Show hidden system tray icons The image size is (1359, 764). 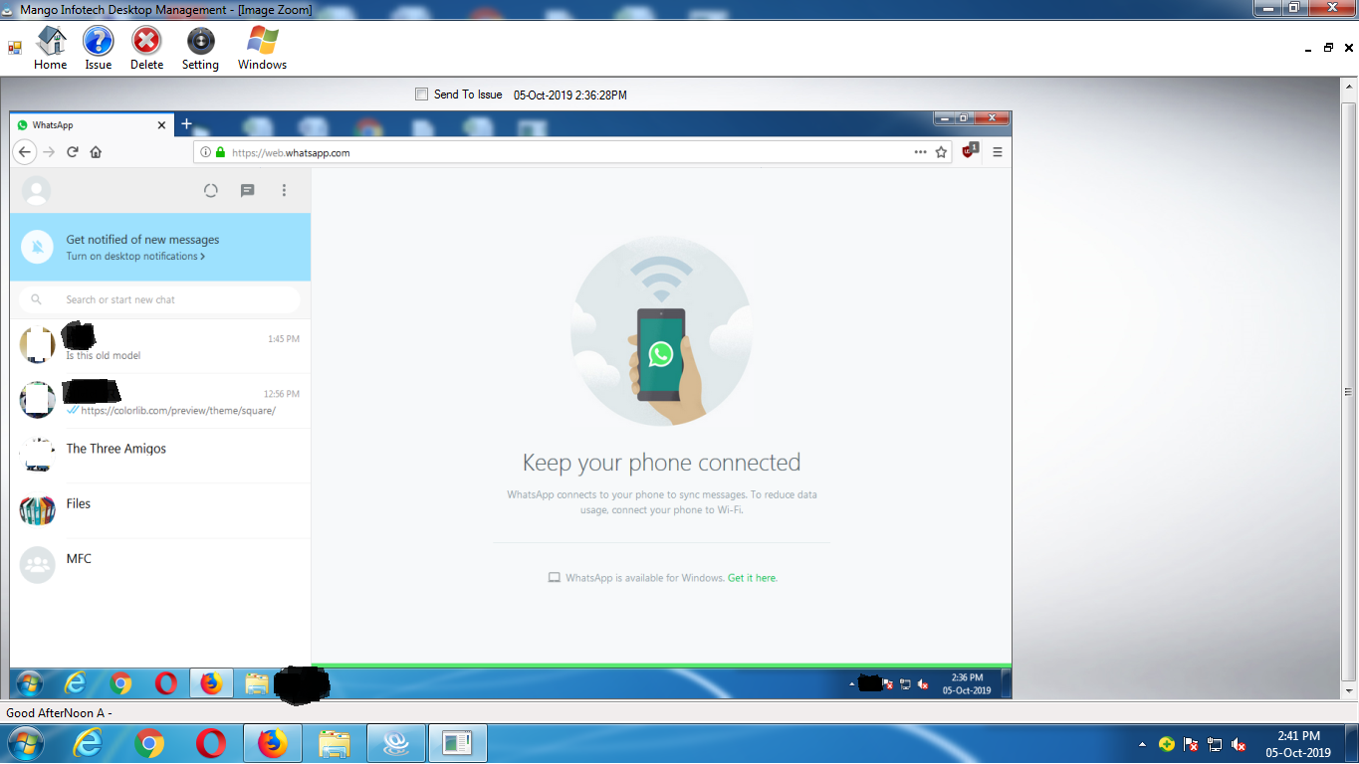pos(1142,744)
